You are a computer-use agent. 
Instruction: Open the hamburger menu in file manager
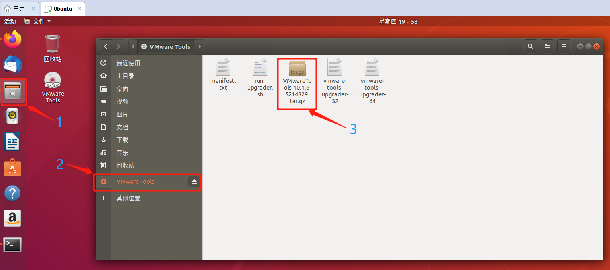point(564,46)
